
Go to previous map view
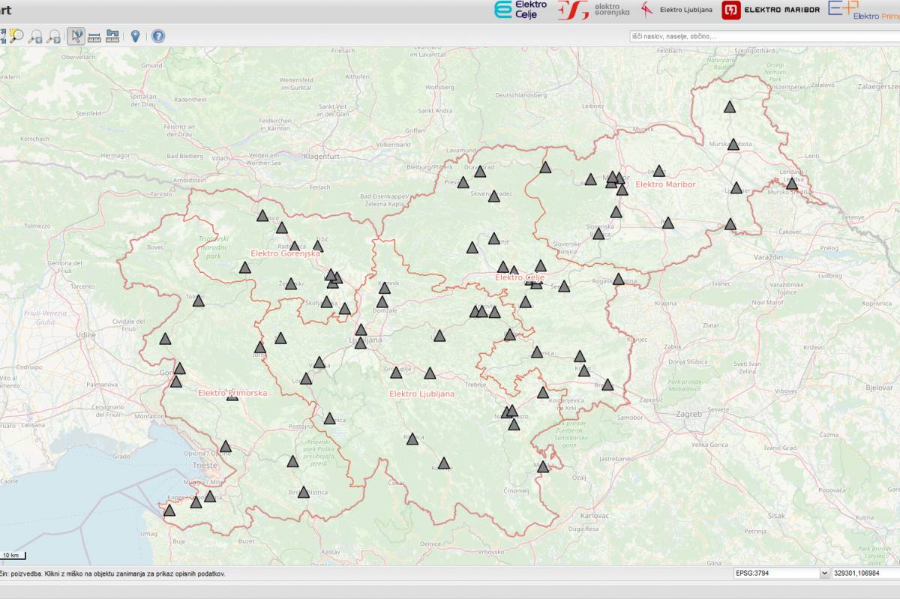(35, 36)
